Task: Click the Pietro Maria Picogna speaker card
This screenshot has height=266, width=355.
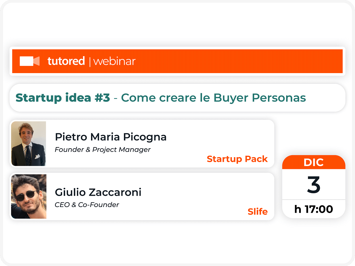Action: pos(142,144)
